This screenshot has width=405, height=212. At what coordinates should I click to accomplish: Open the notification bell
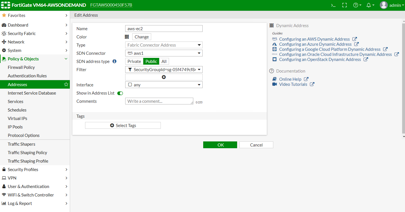tap(369, 5)
